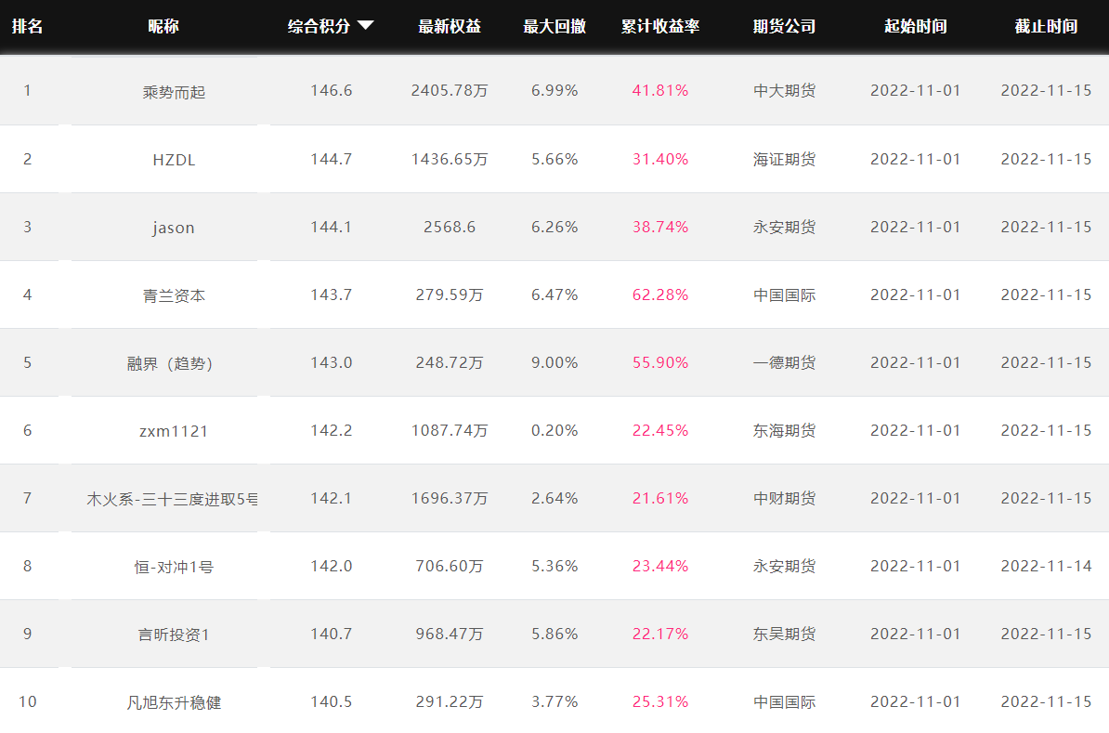Click futures company 海证期货
The height and width of the screenshot is (733, 1109).
point(784,159)
